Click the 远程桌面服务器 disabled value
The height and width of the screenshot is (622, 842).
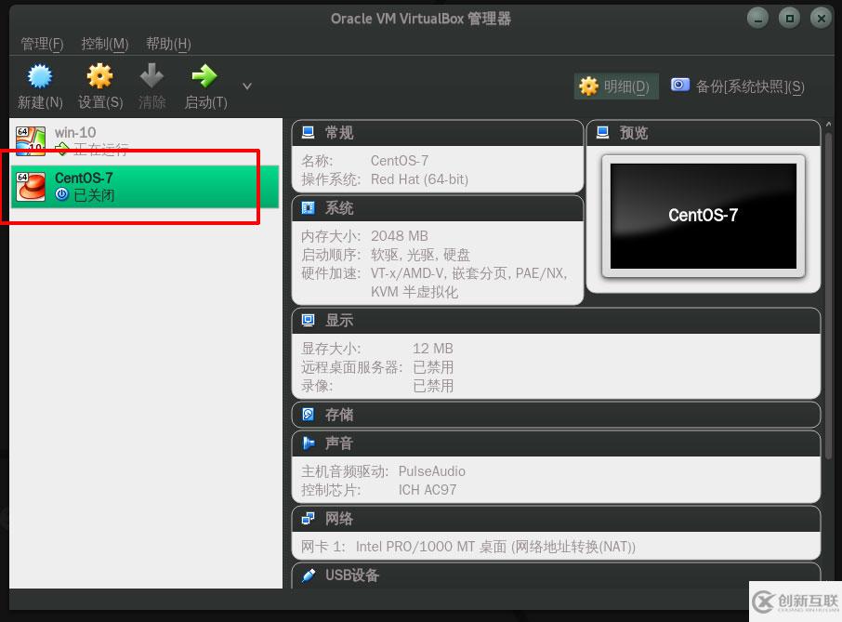click(x=433, y=367)
